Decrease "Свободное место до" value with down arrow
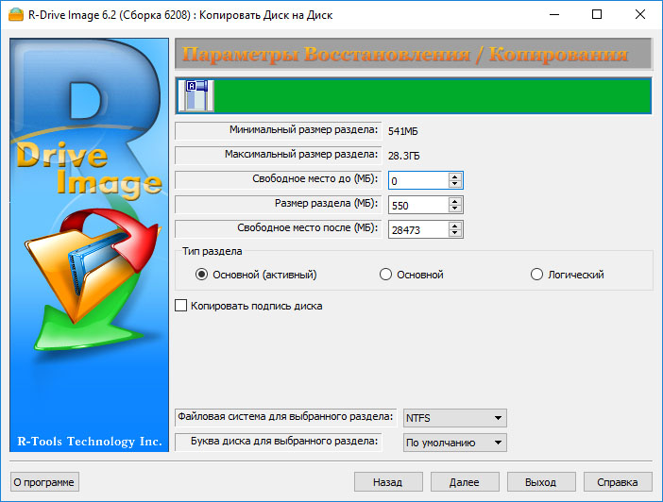 (454, 184)
